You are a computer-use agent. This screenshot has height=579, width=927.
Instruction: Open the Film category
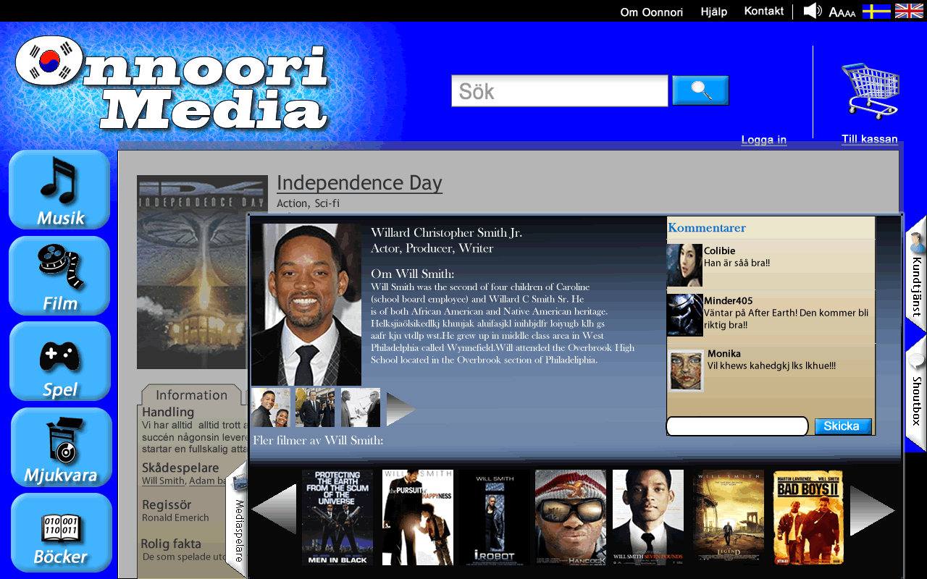pyautogui.click(x=59, y=276)
